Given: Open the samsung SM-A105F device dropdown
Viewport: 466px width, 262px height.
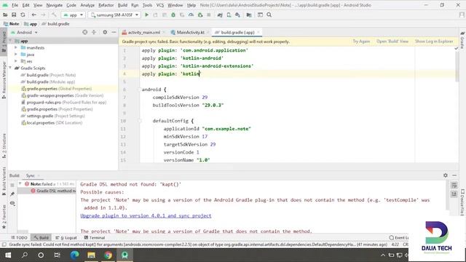Looking at the screenshot, I should [114, 15].
